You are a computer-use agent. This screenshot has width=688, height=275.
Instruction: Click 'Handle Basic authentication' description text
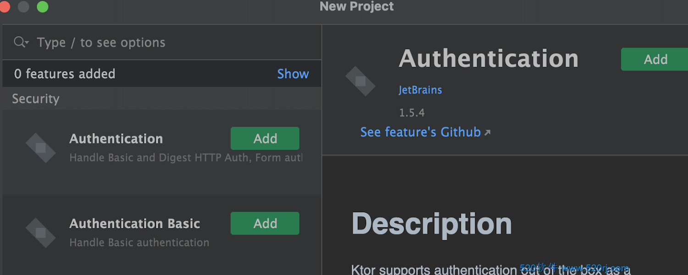[139, 242]
